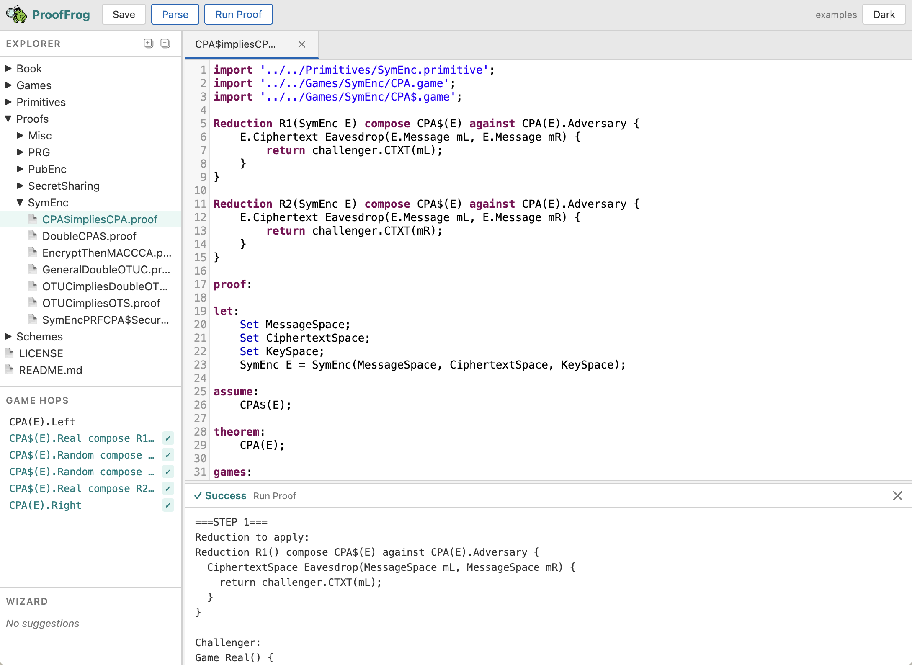Dismiss the Run Proof results panel
The height and width of the screenshot is (665, 912).
897,496
